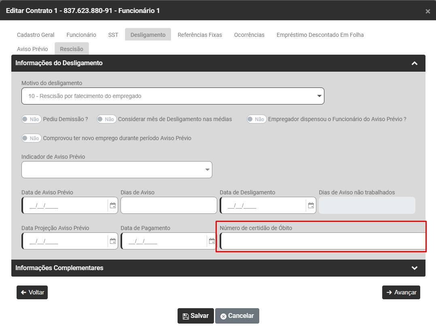The image size is (436, 326).
Task: Close the Editar Contrato dialog
Action: (428, 11)
